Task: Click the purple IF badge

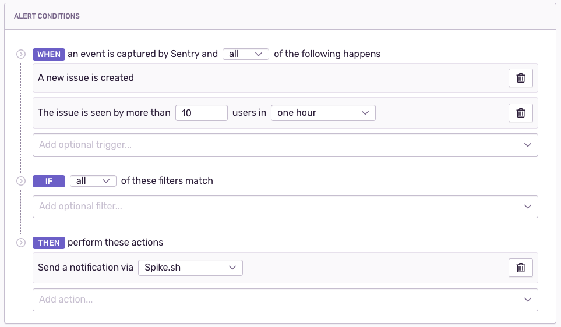Action: tap(49, 181)
